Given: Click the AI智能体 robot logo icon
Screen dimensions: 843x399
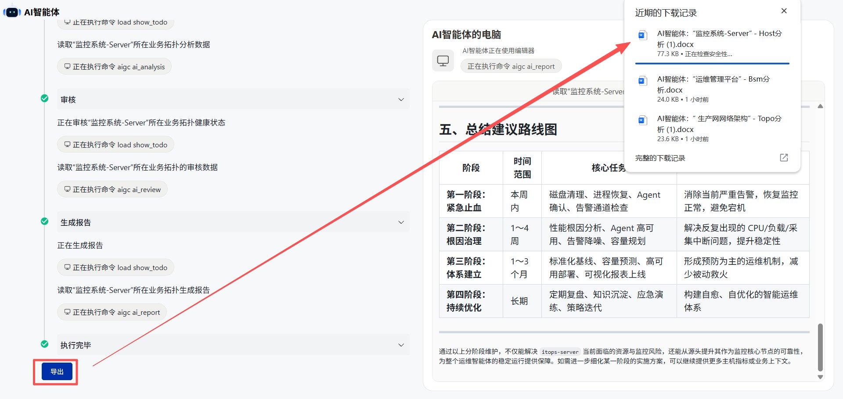Looking at the screenshot, I should click(12, 12).
